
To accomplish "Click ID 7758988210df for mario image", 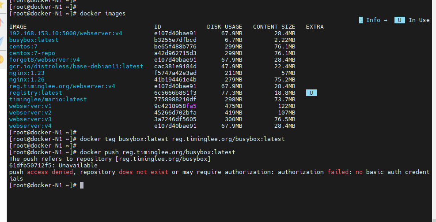I will (x=175, y=99).
